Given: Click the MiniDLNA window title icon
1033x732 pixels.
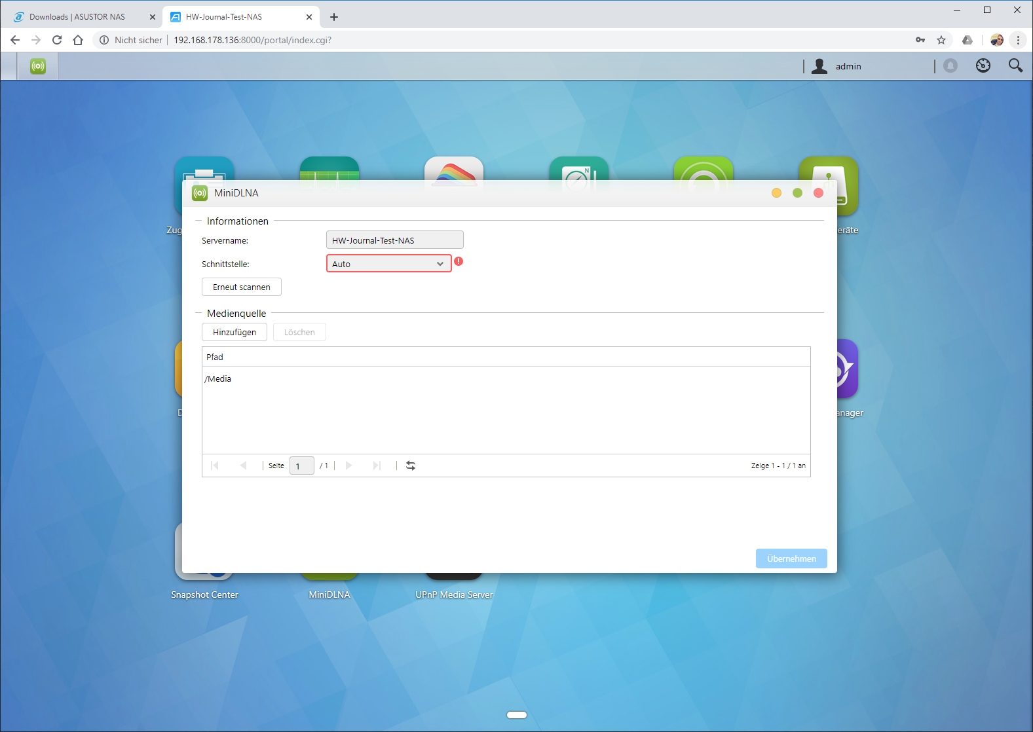Looking at the screenshot, I should tap(200, 193).
